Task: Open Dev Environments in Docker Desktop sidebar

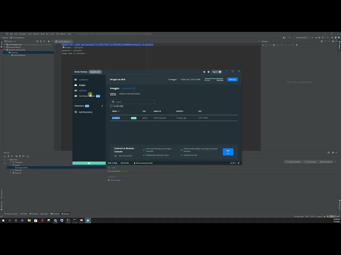Action: click(87, 96)
